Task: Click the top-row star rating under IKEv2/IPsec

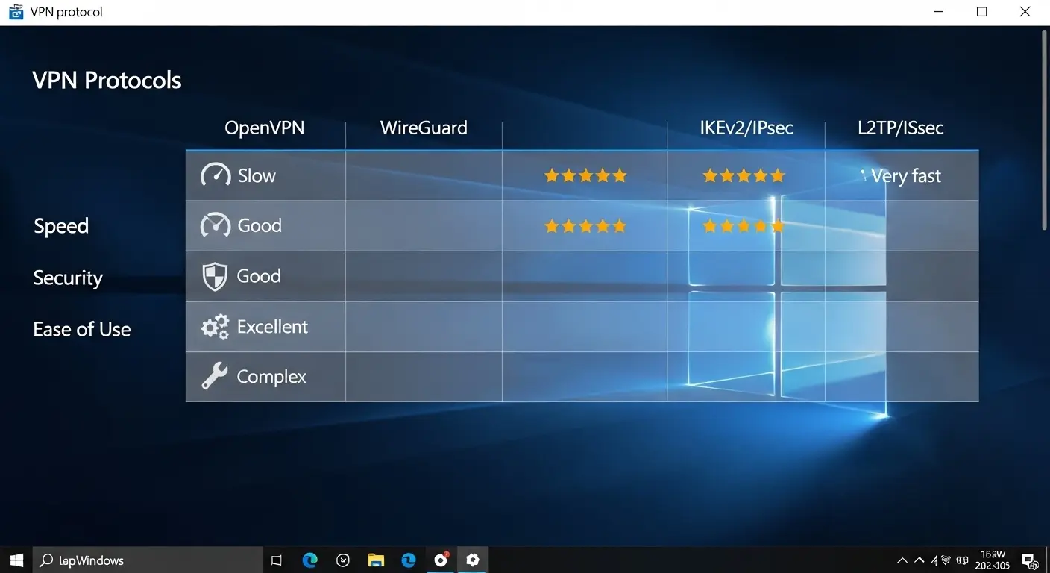Action: click(744, 176)
